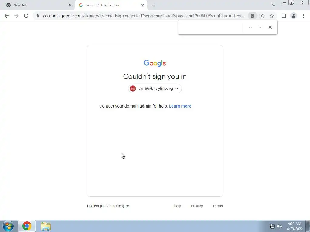Open tab search dropdown arrow

(274, 5)
